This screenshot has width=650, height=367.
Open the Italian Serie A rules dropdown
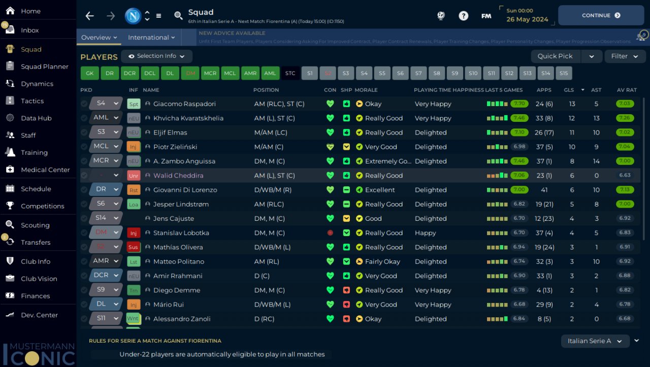[595, 341]
